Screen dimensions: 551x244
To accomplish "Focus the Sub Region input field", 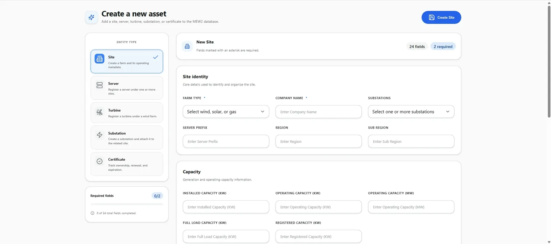I will pyautogui.click(x=411, y=141).
